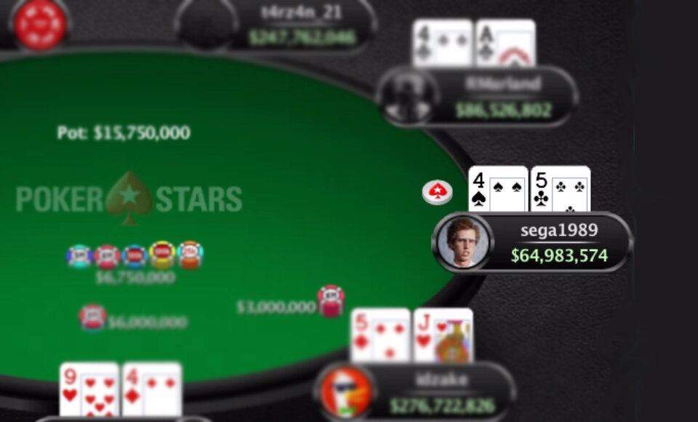Click the nine of hearts card
The width and height of the screenshot is (698, 422).
coord(89,389)
